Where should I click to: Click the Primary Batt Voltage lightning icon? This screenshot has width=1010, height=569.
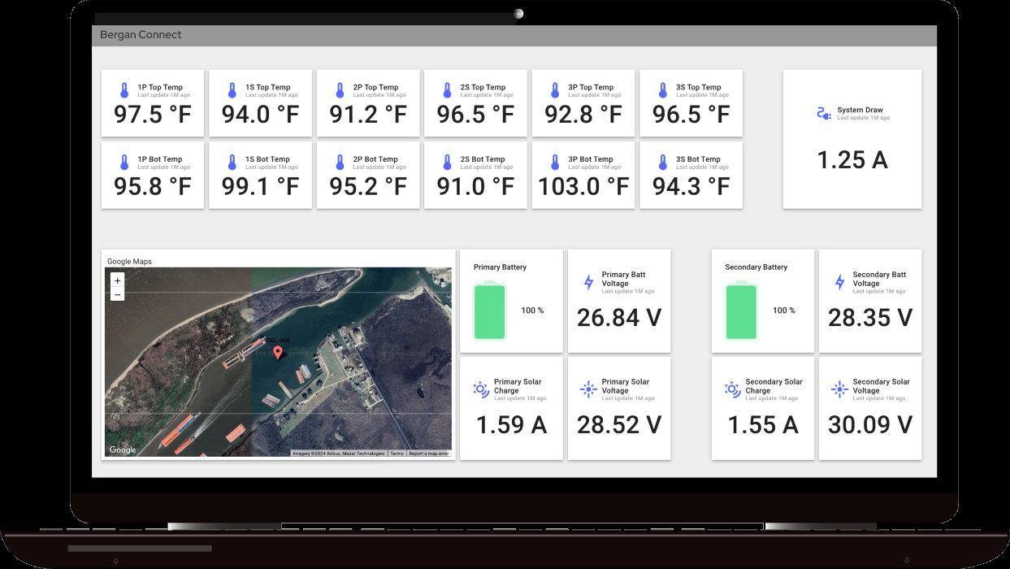pos(588,282)
